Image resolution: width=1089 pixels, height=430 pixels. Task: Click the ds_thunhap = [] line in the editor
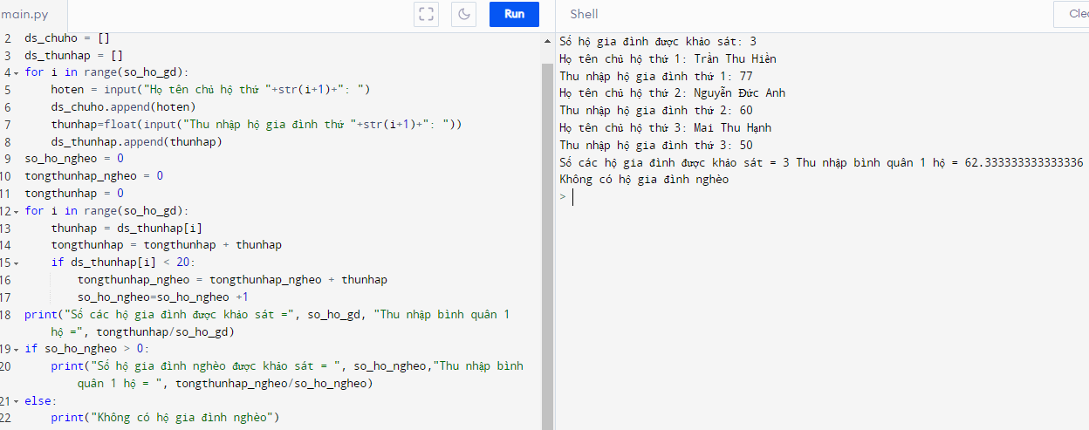click(73, 55)
